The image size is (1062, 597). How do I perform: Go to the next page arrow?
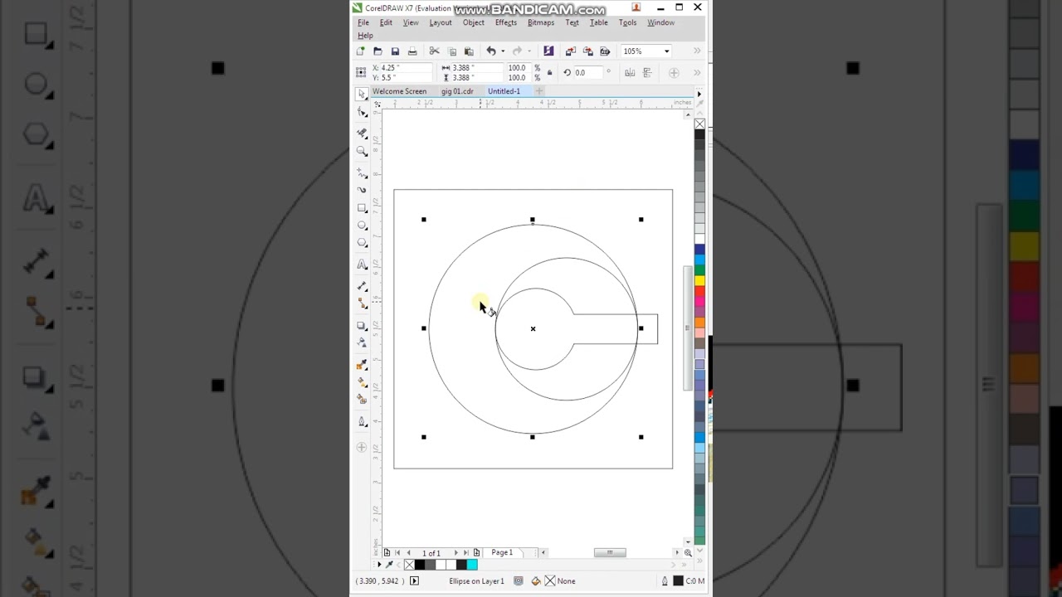click(455, 552)
